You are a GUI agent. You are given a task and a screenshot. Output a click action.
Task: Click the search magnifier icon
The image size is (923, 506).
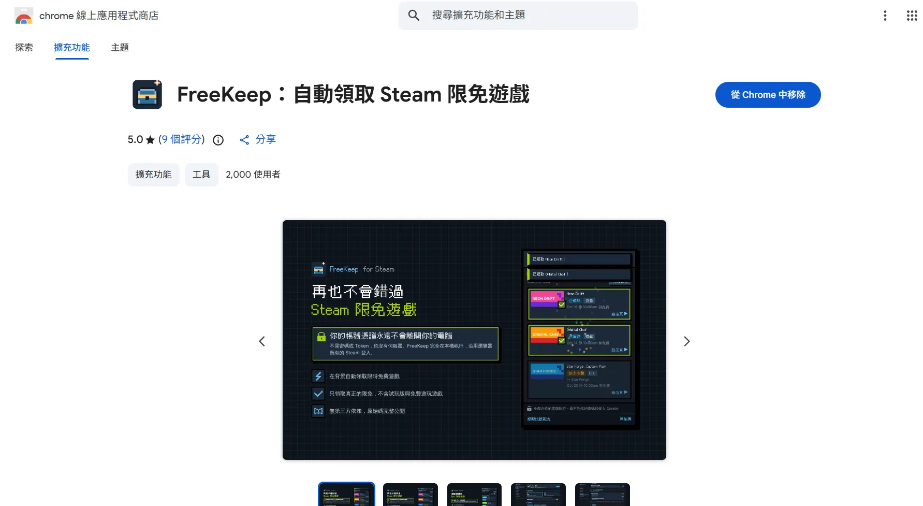pyautogui.click(x=414, y=16)
